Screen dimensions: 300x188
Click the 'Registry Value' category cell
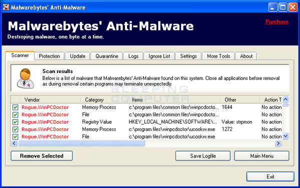[97, 122]
